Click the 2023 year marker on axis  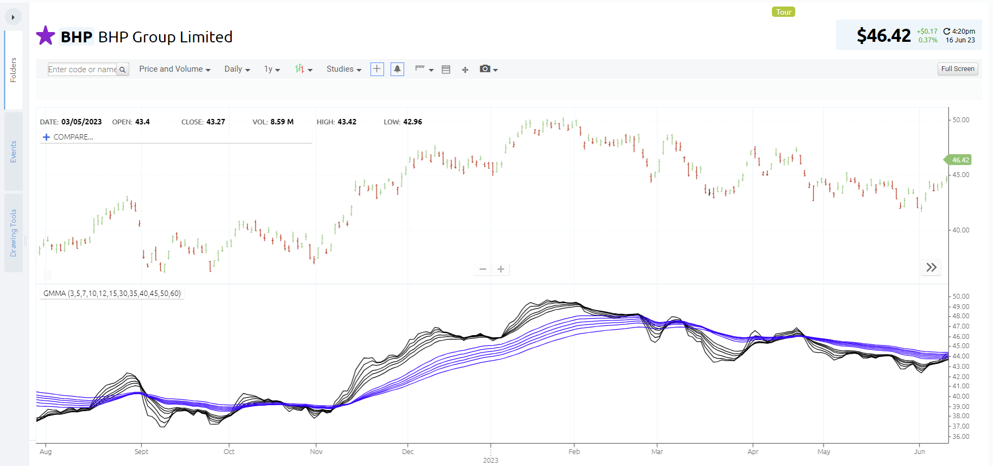click(491, 460)
